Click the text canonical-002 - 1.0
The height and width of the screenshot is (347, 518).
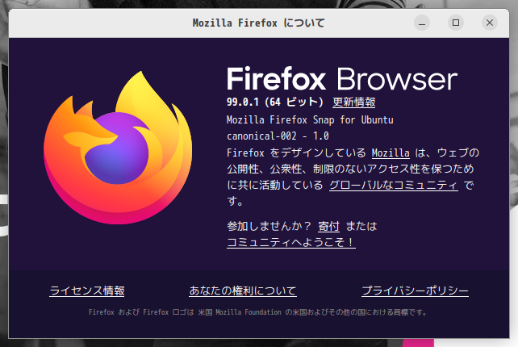[278, 136]
